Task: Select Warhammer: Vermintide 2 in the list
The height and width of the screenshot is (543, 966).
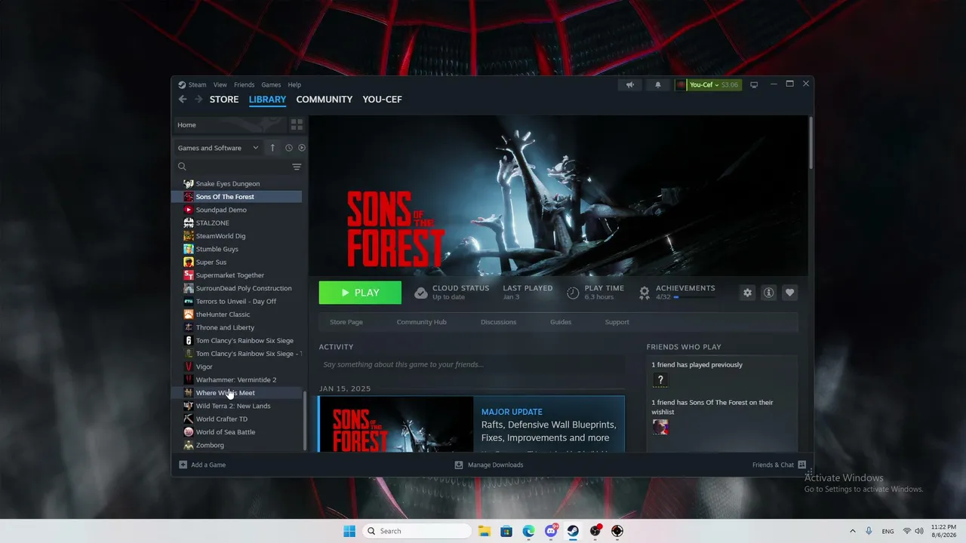Action: pyautogui.click(x=237, y=380)
